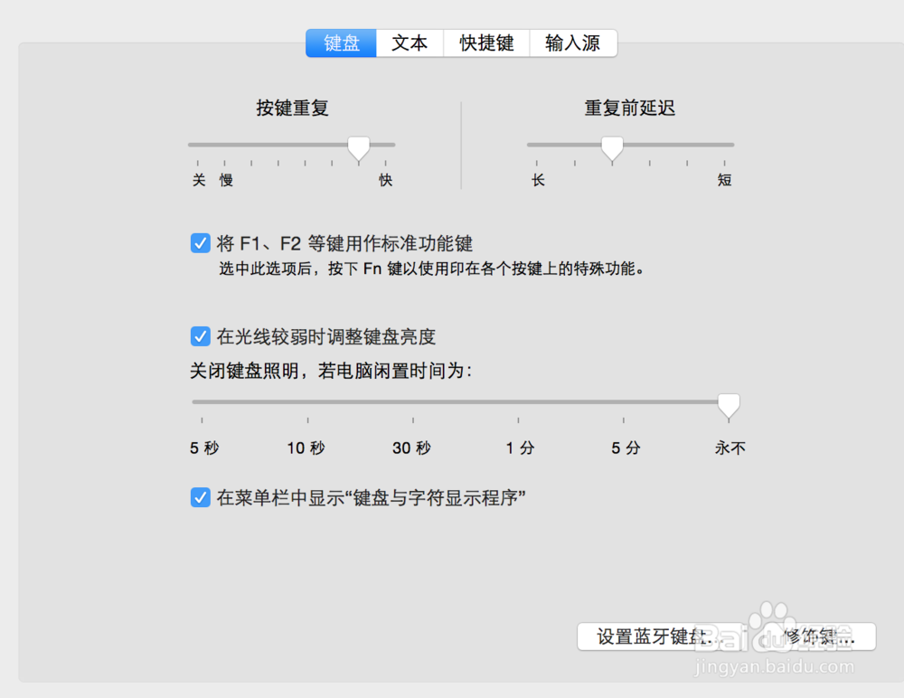Uncheck 将 F1、F2 等键用作标准功能键

point(200,242)
